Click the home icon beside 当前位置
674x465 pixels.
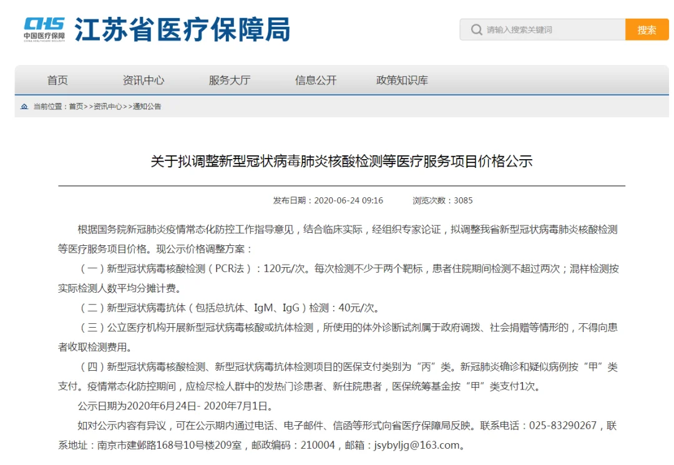(x=24, y=107)
